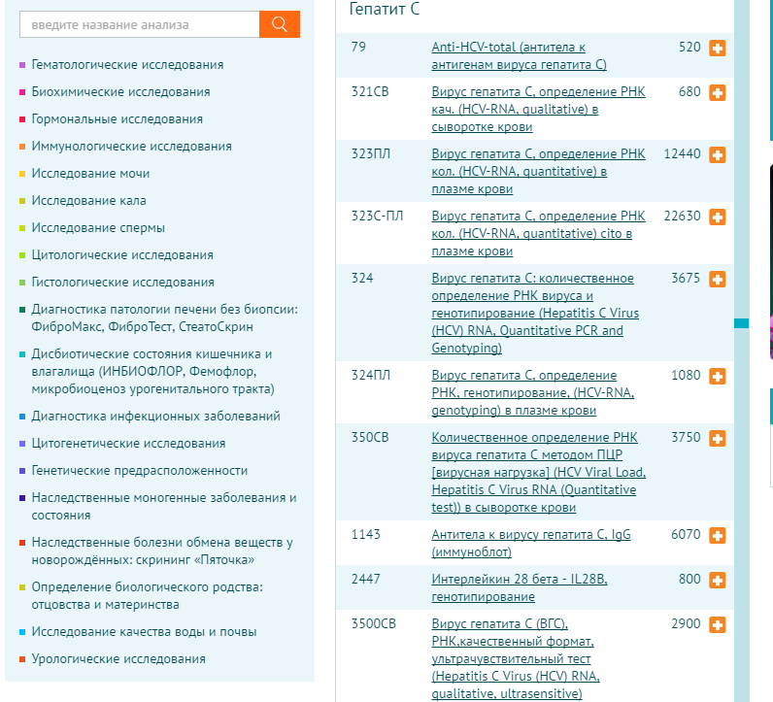
Task: Add test 324 priced 3675 via plus
Action: tap(718, 280)
